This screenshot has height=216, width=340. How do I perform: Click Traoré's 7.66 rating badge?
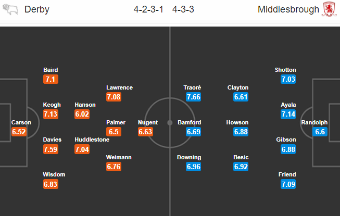click(x=193, y=97)
